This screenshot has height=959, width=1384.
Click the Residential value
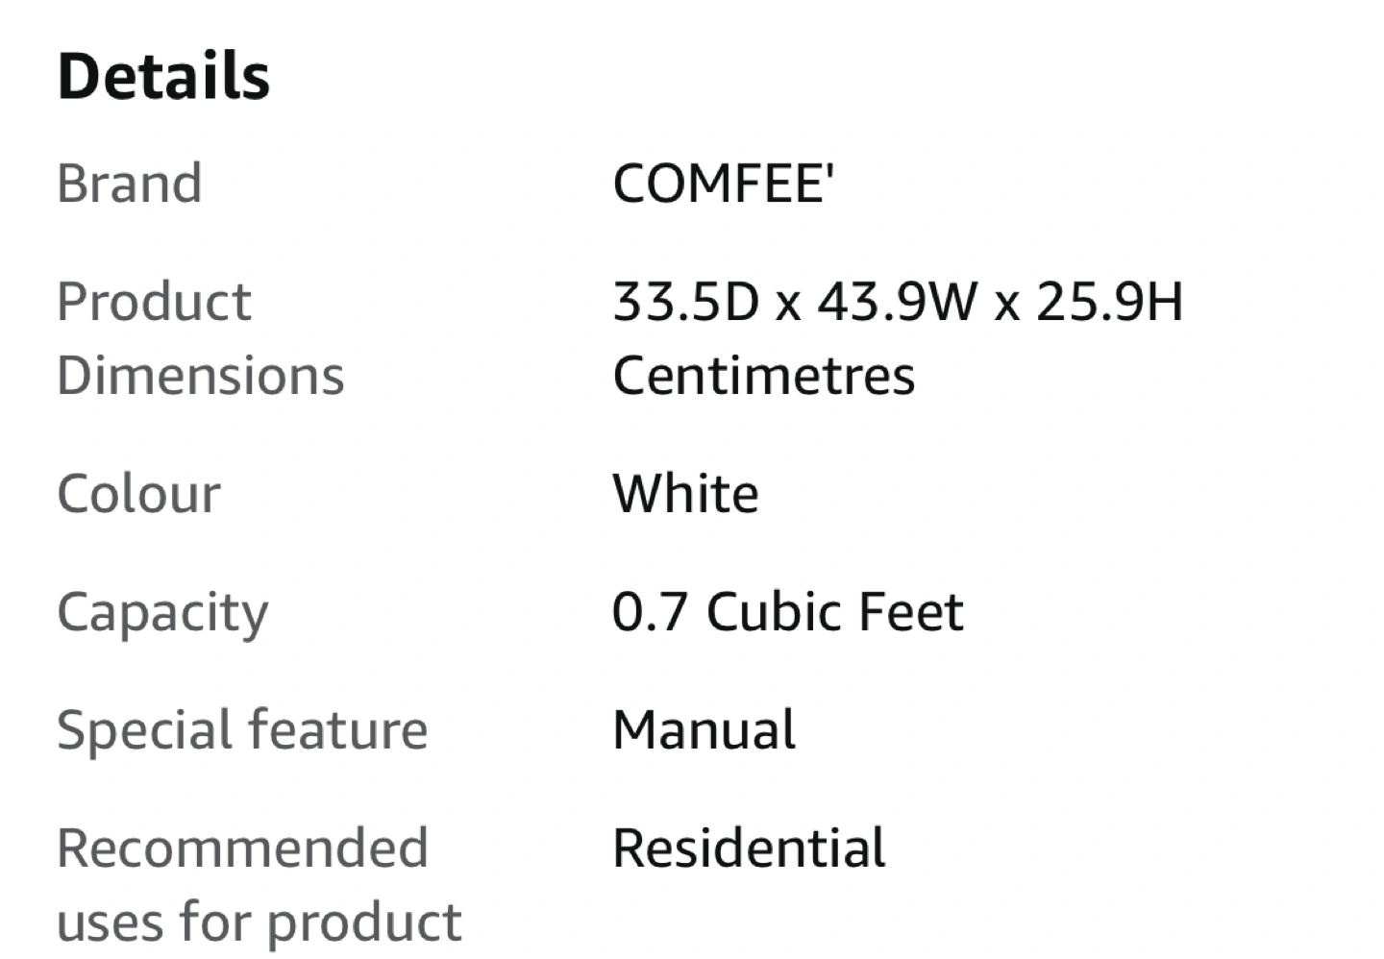750,848
